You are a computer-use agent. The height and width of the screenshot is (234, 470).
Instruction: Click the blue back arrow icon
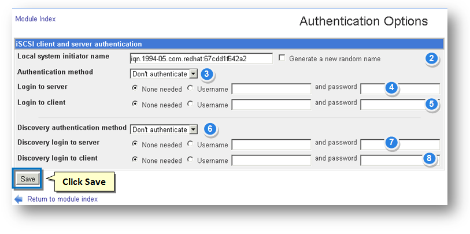[x=18, y=199]
